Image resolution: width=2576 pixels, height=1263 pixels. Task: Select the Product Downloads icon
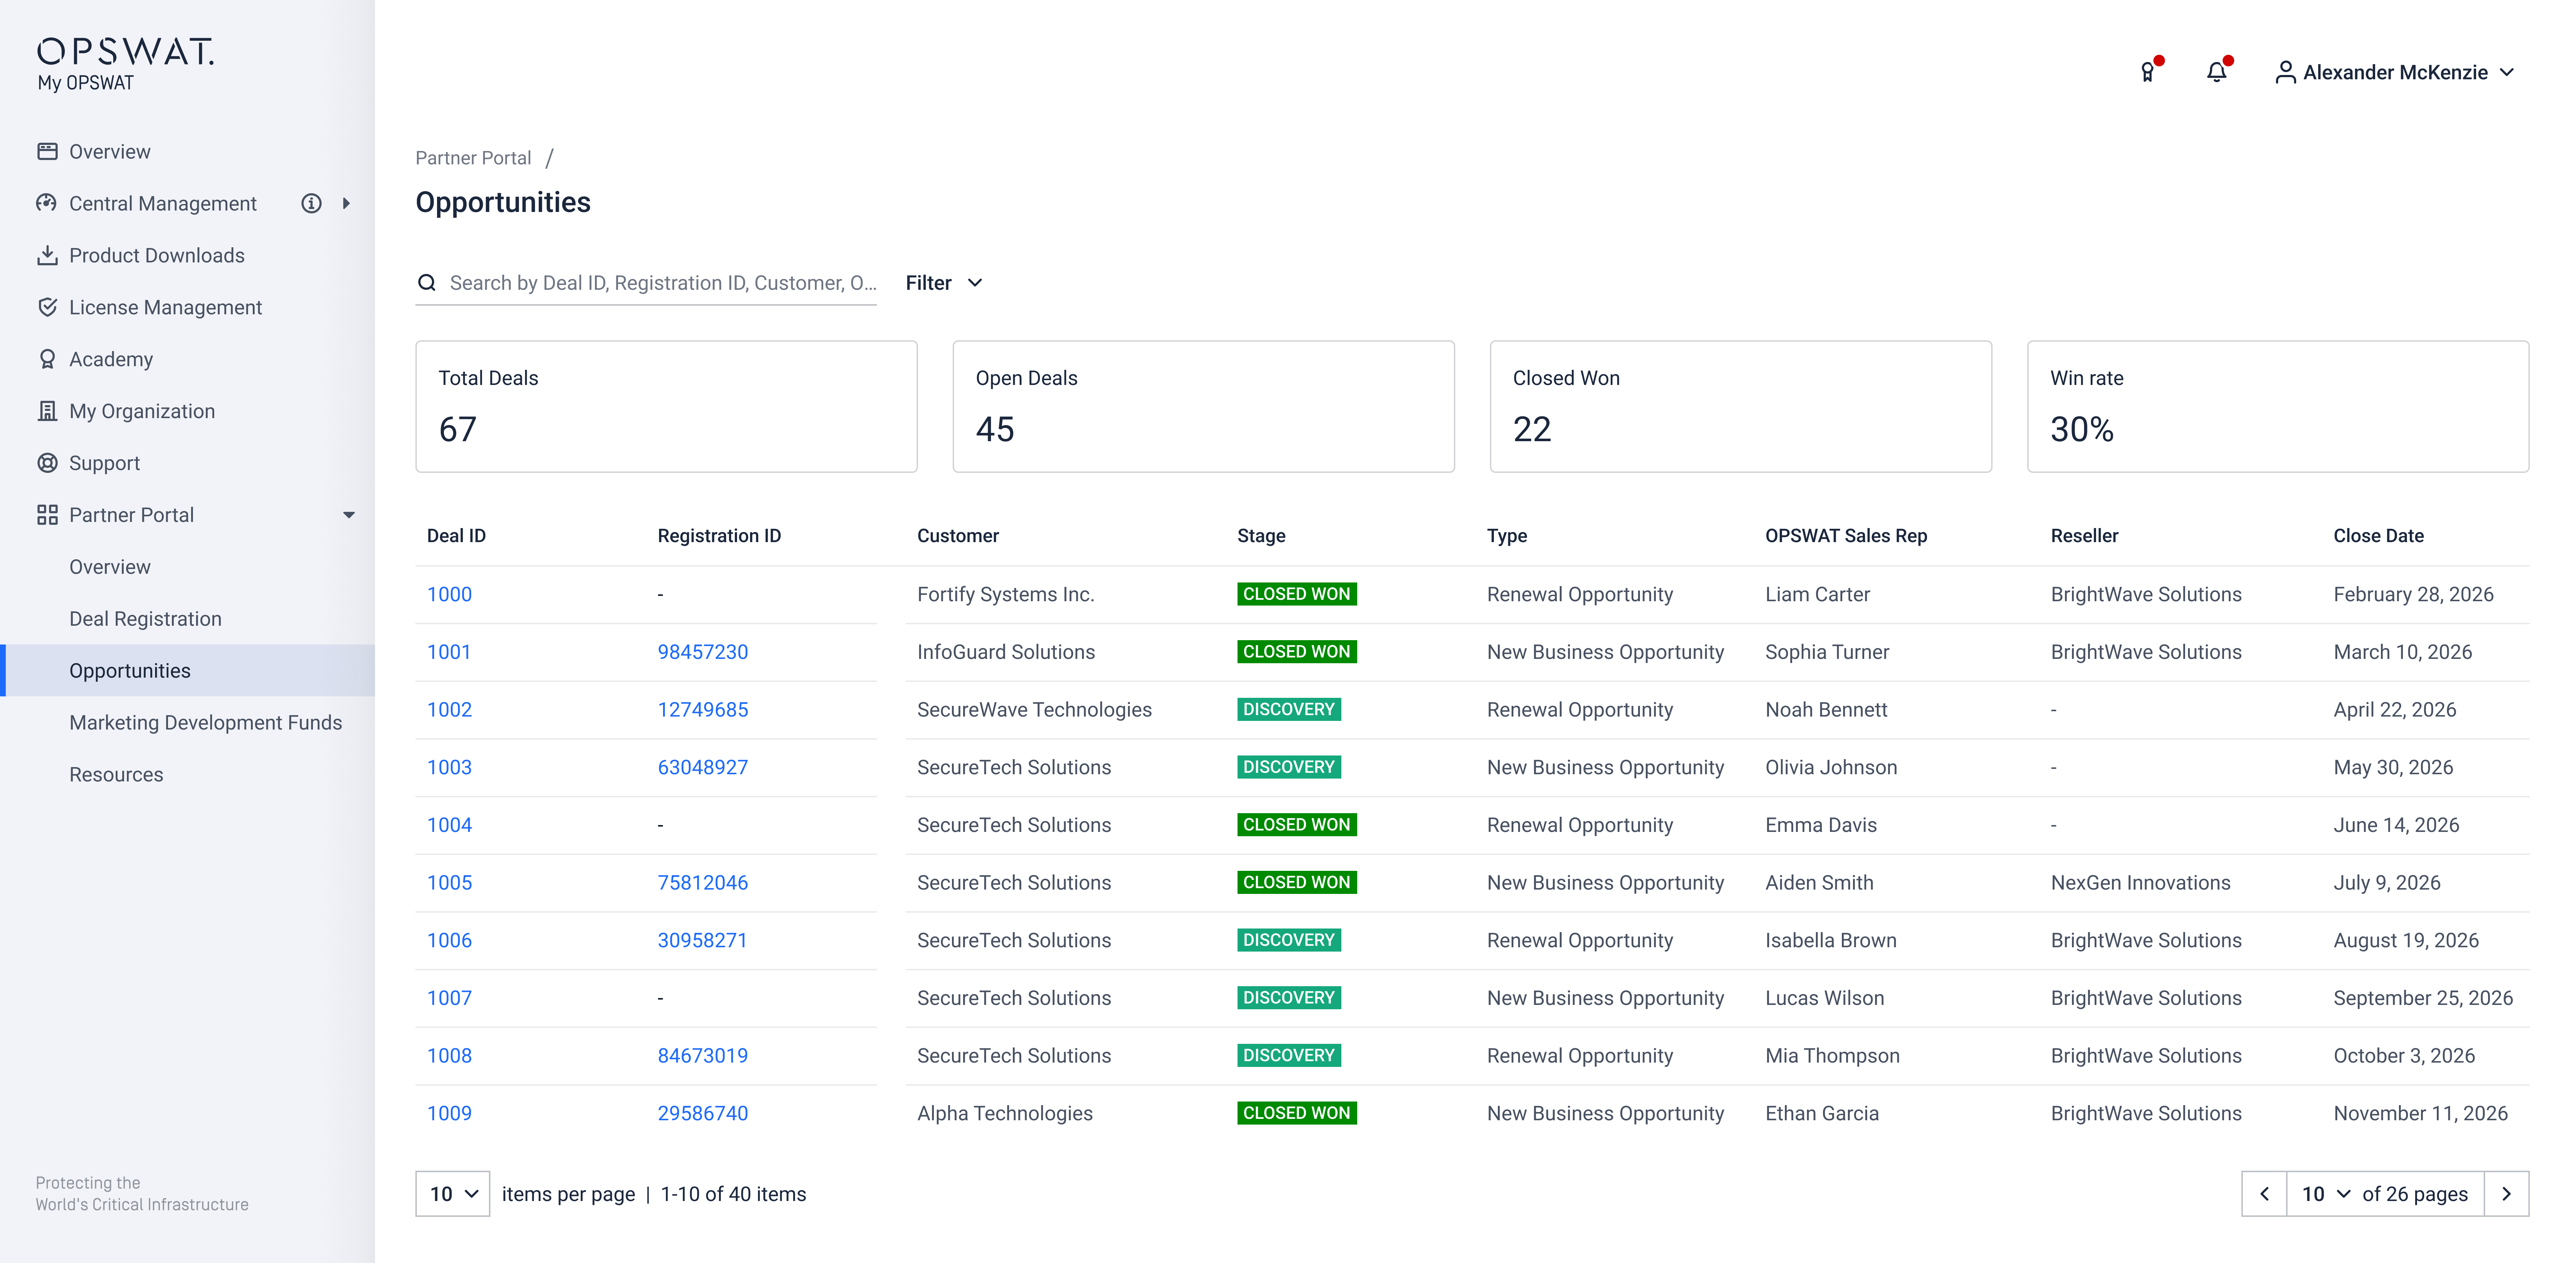(x=47, y=255)
